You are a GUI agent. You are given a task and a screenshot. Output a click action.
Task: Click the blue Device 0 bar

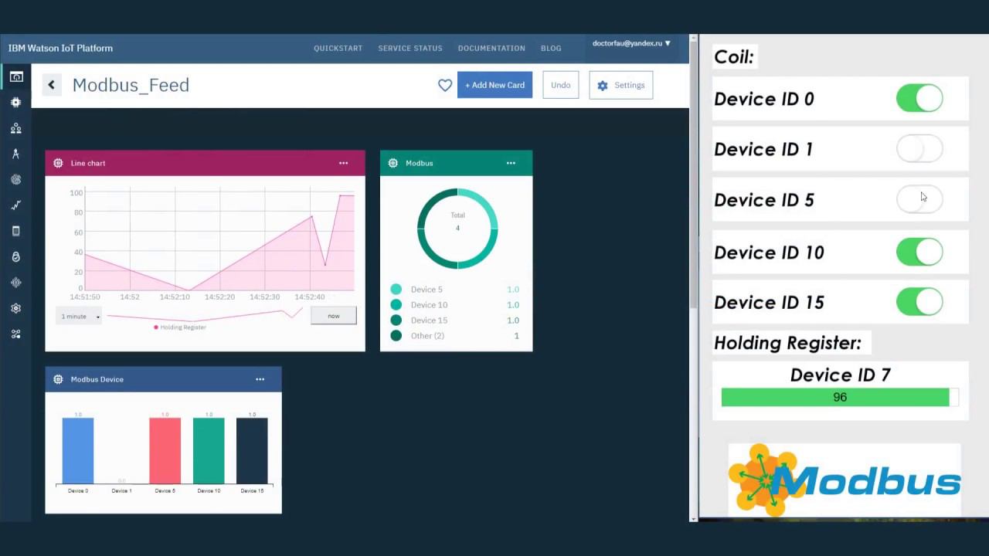tap(78, 451)
